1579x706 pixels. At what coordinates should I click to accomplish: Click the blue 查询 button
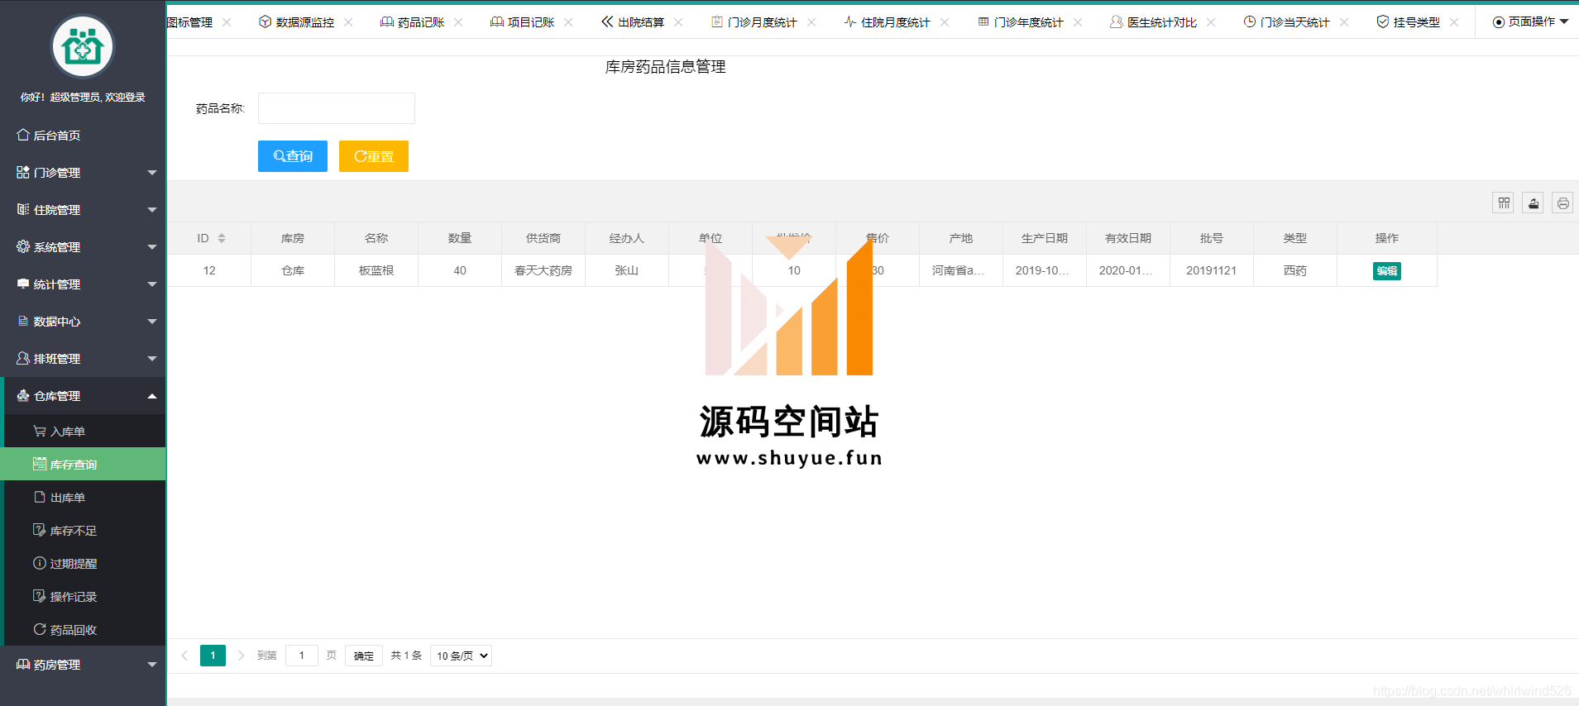point(293,156)
